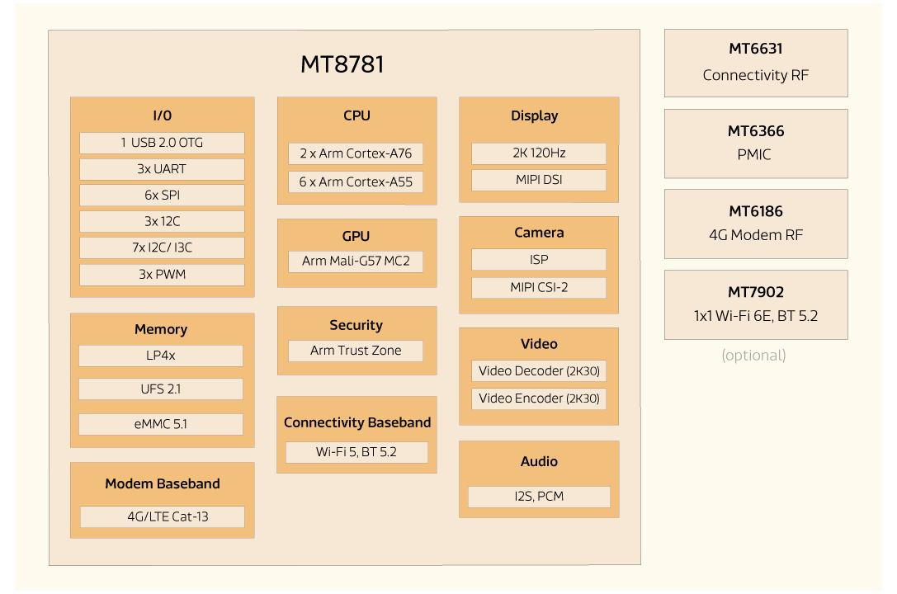Select the MIPI CSI-2 camera entry
Viewport: 897px width, 594px height.
click(x=538, y=287)
